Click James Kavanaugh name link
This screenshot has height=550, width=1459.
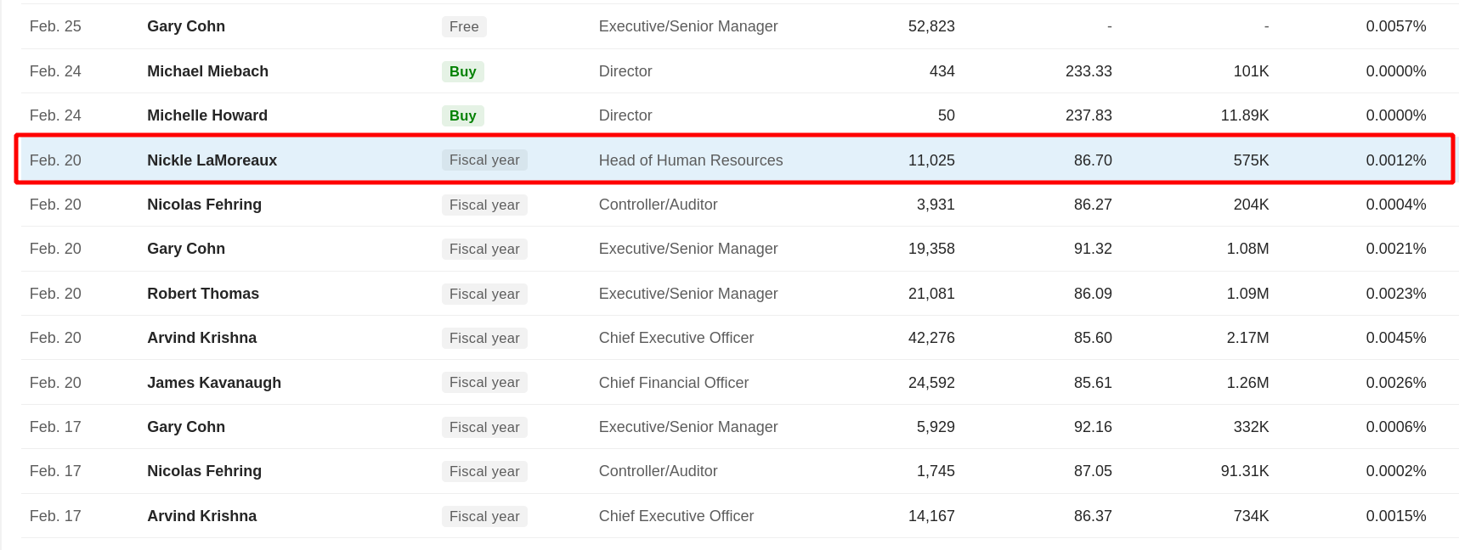[214, 383]
